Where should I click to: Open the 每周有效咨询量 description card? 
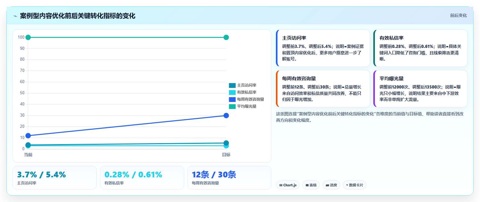[323, 89]
